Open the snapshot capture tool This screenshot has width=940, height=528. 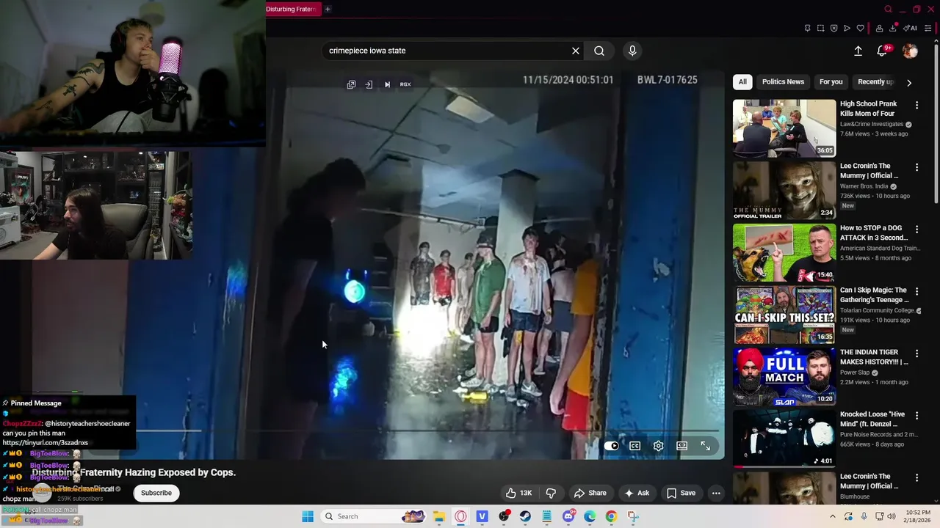[820, 28]
